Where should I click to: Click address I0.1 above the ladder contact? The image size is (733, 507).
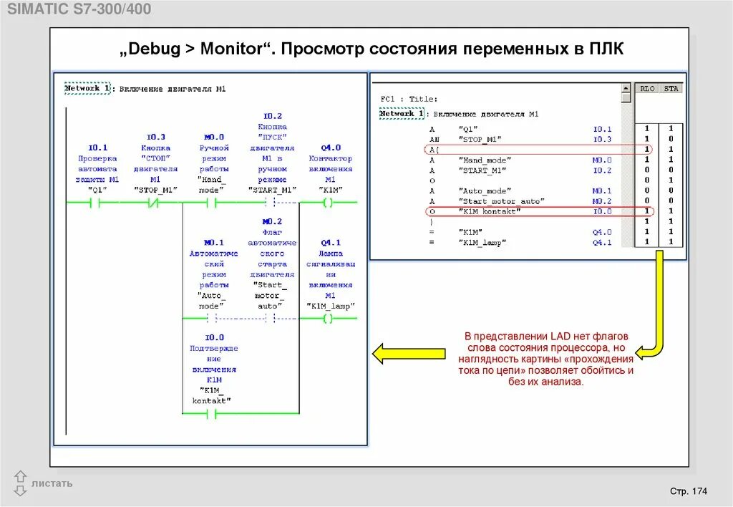pos(97,148)
